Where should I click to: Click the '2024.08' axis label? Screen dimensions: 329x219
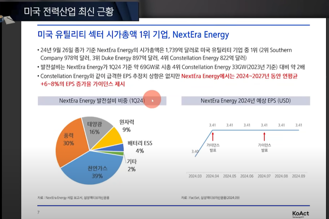pos(281,176)
